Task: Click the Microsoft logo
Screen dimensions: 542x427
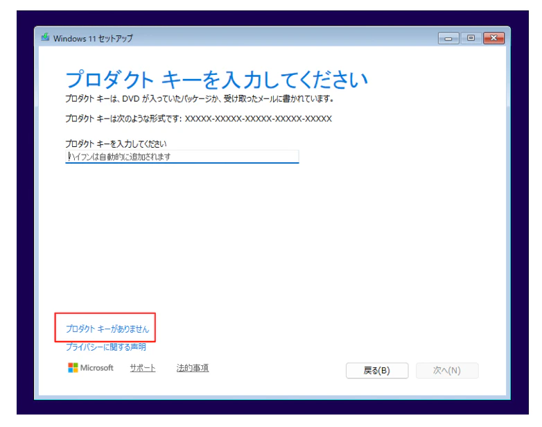Action: [x=91, y=367]
